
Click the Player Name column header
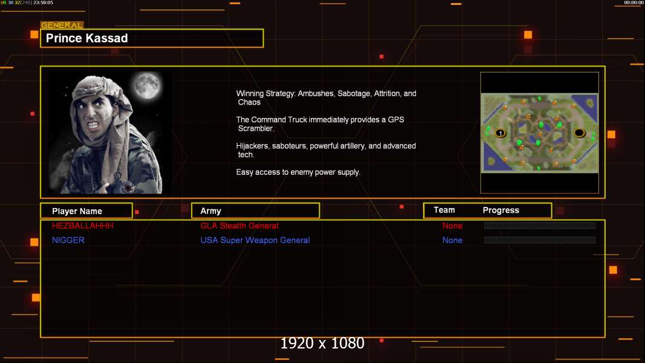coord(87,211)
